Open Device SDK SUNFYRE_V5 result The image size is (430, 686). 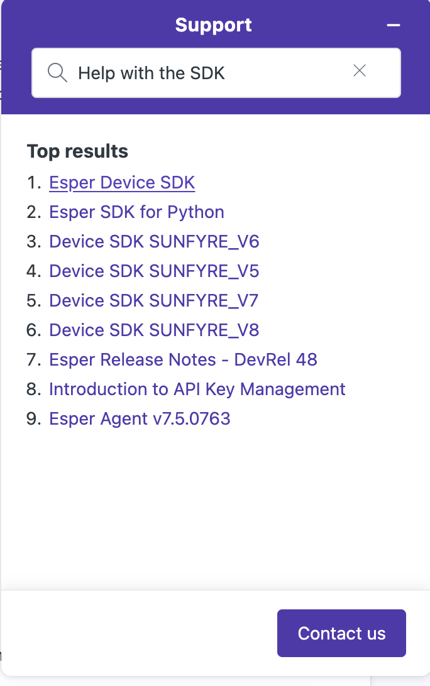click(154, 271)
